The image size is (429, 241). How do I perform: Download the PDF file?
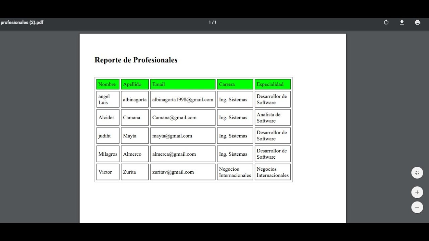point(402,22)
